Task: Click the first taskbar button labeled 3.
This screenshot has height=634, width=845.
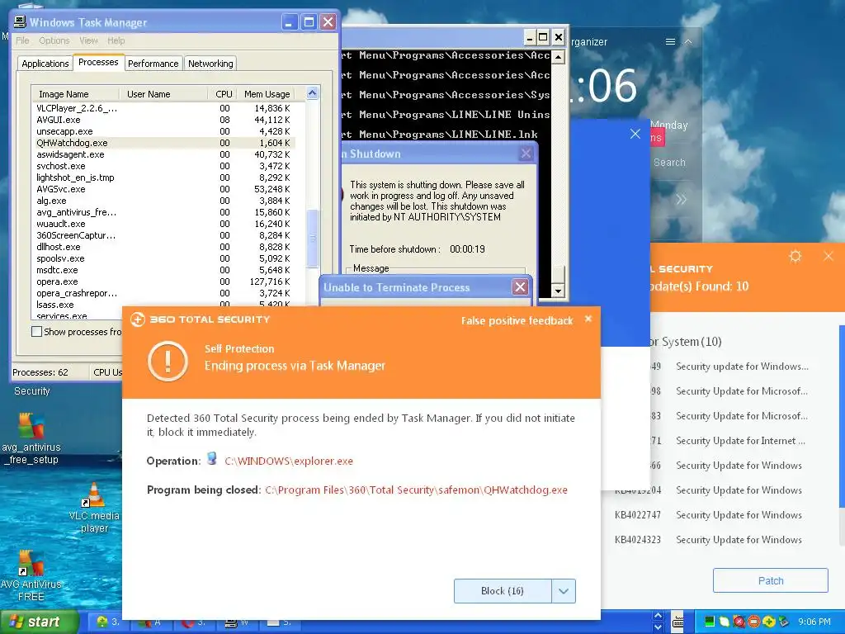Action: [x=107, y=622]
